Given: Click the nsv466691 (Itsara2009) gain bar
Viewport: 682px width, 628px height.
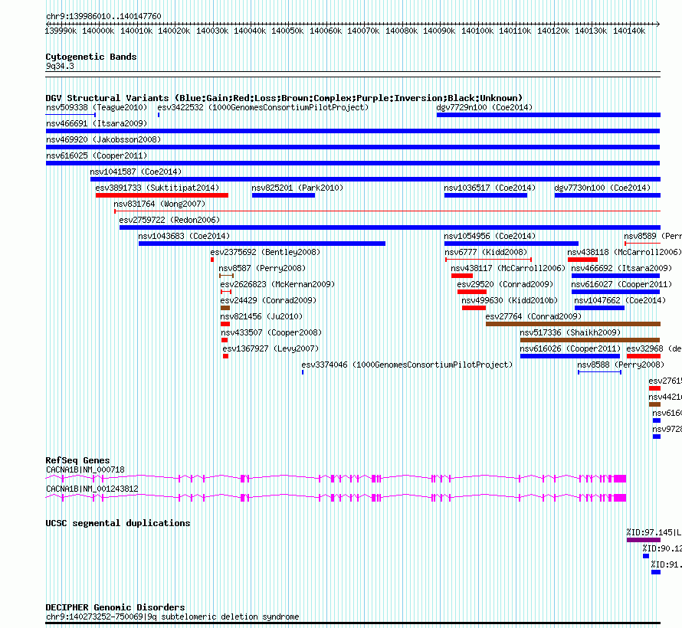Looking at the screenshot, I should (352, 131).
